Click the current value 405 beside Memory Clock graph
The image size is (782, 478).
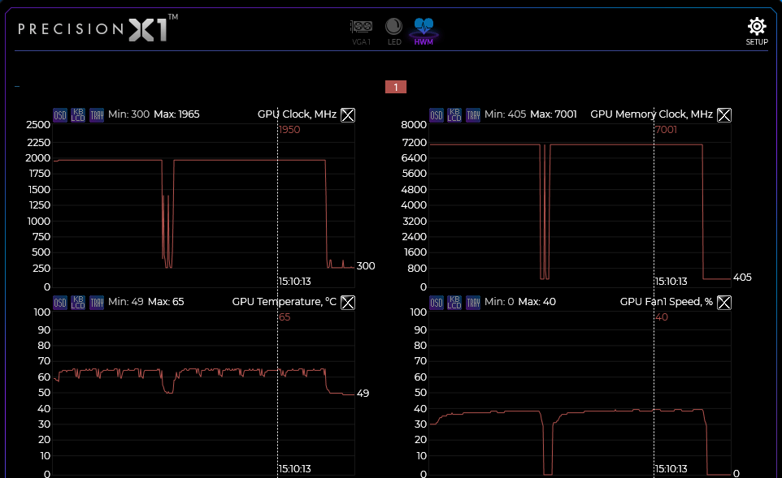(x=742, y=278)
